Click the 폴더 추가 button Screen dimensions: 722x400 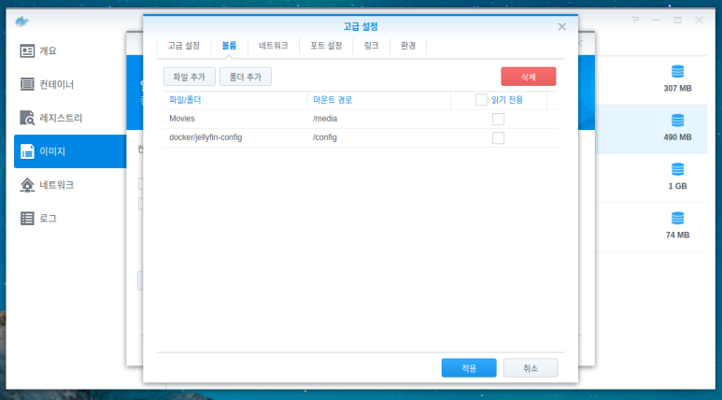pyautogui.click(x=246, y=77)
